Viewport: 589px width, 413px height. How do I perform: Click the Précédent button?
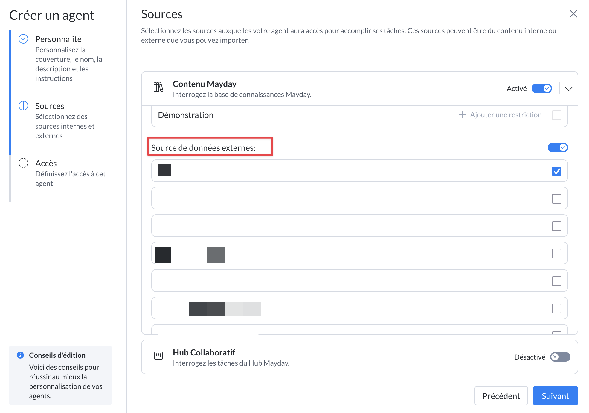coord(501,396)
